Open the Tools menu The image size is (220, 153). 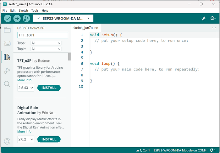point(35,10)
